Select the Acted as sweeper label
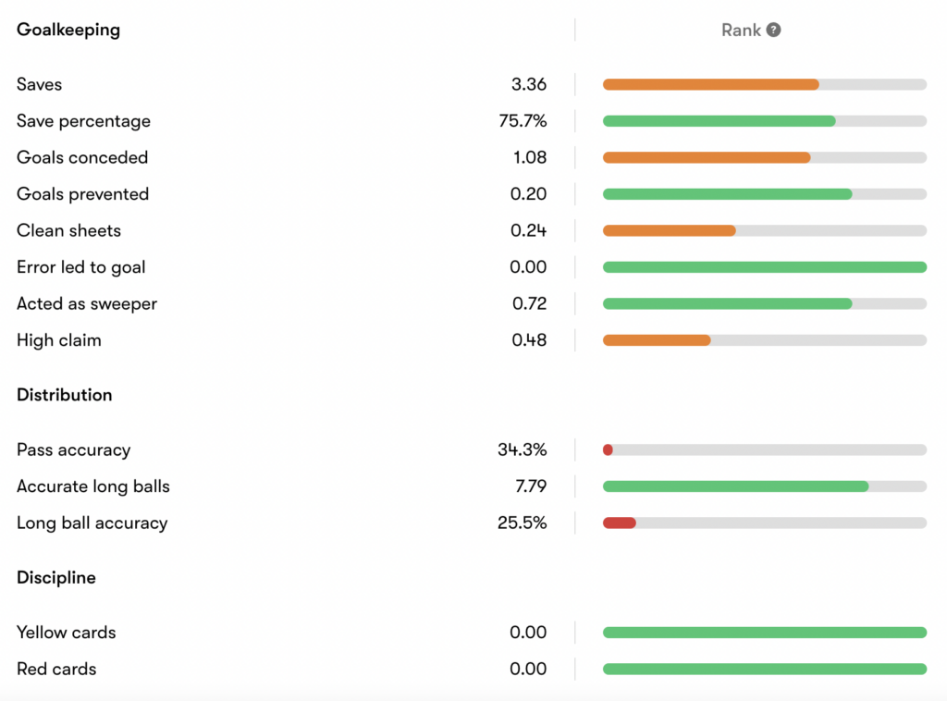 pos(87,303)
